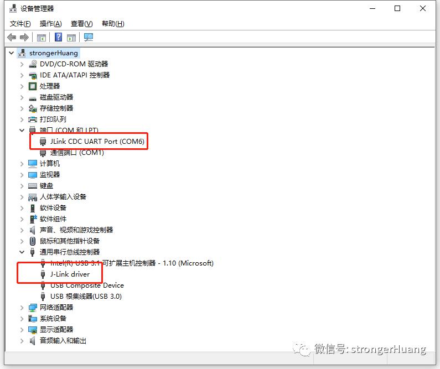Viewport: 440px width, 369px height.
Task: Close the 设备管理器 window
Action: tap(423, 8)
